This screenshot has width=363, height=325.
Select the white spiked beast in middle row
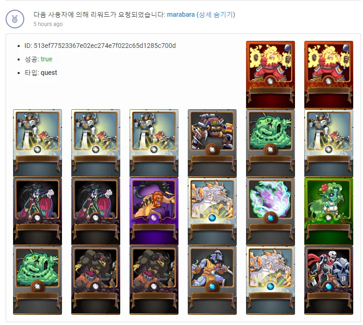[212, 212]
